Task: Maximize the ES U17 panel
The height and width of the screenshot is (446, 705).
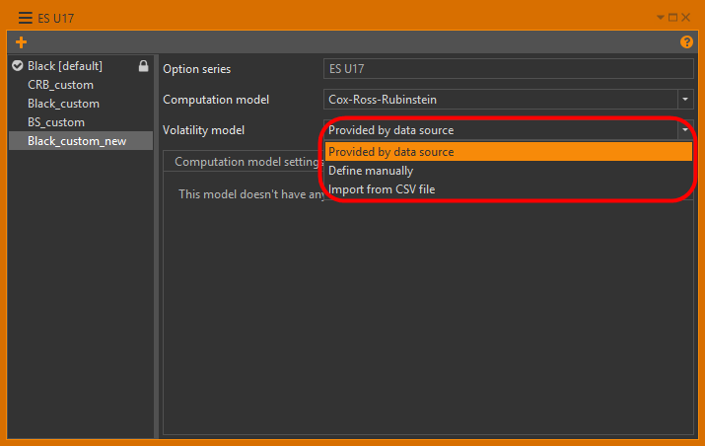Action: (672, 17)
